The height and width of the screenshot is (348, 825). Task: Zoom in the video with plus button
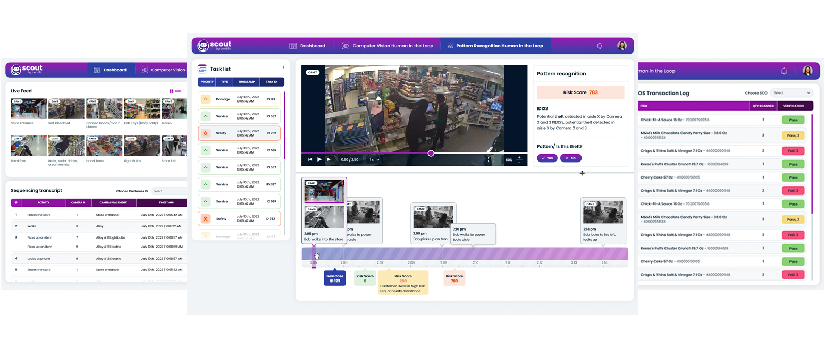[519, 157]
